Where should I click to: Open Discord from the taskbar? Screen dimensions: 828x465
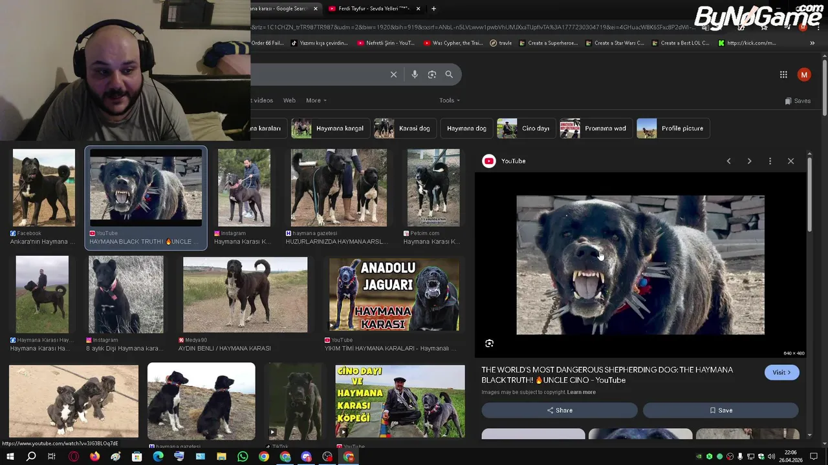coord(306,457)
